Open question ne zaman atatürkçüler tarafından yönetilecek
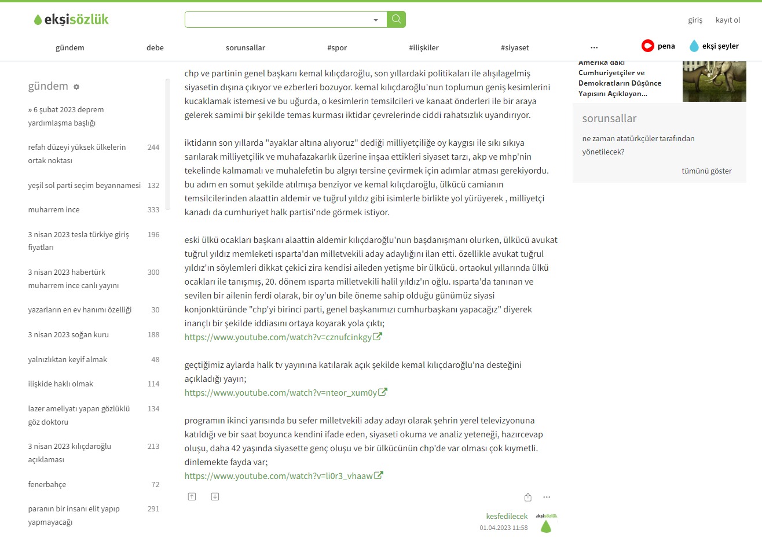Image resolution: width=762 pixels, height=538 pixels. (638, 145)
